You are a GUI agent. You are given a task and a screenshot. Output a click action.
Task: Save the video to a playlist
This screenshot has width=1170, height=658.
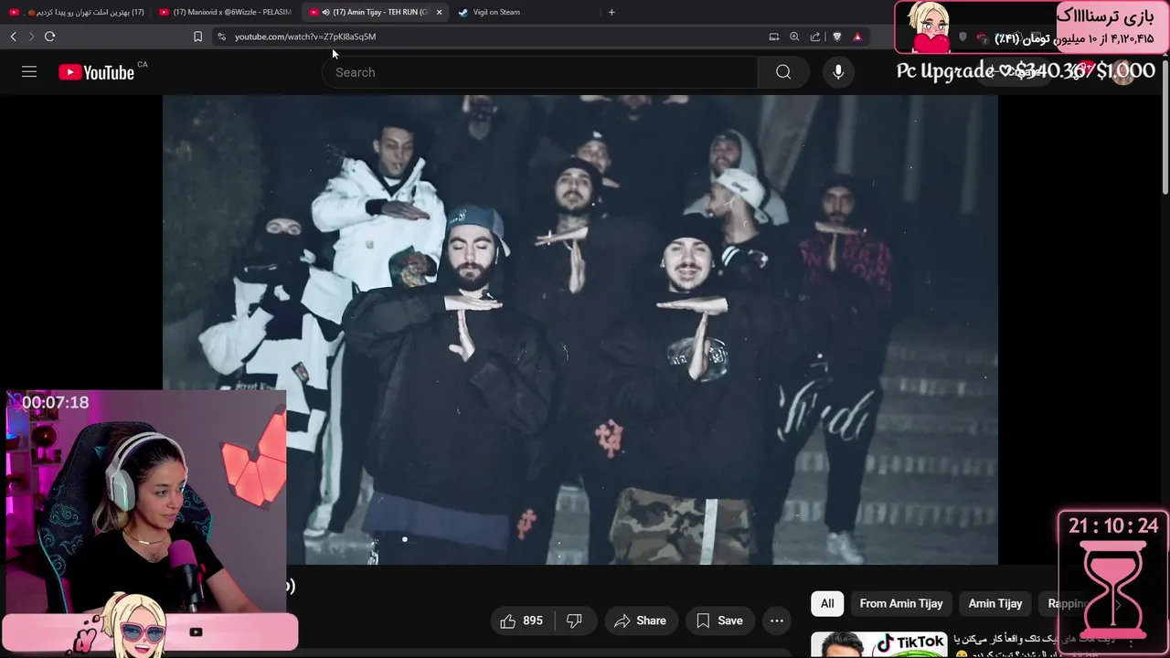click(719, 621)
